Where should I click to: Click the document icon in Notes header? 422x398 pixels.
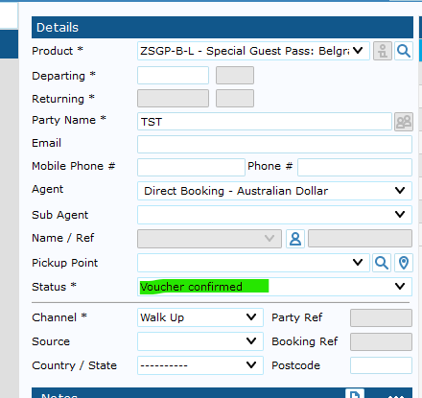(355, 393)
